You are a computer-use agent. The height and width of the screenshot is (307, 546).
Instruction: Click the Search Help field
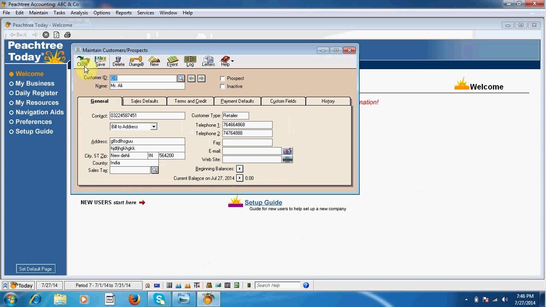pos(277,285)
